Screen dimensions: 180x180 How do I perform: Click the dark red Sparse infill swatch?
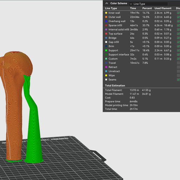pyautogui.click(x=106, y=25)
